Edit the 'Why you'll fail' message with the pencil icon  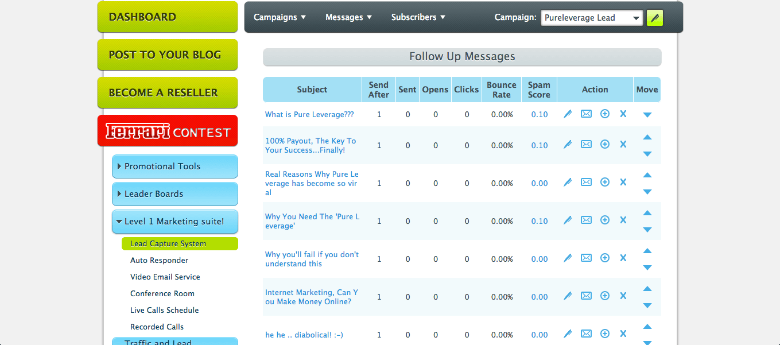click(568, 258)
